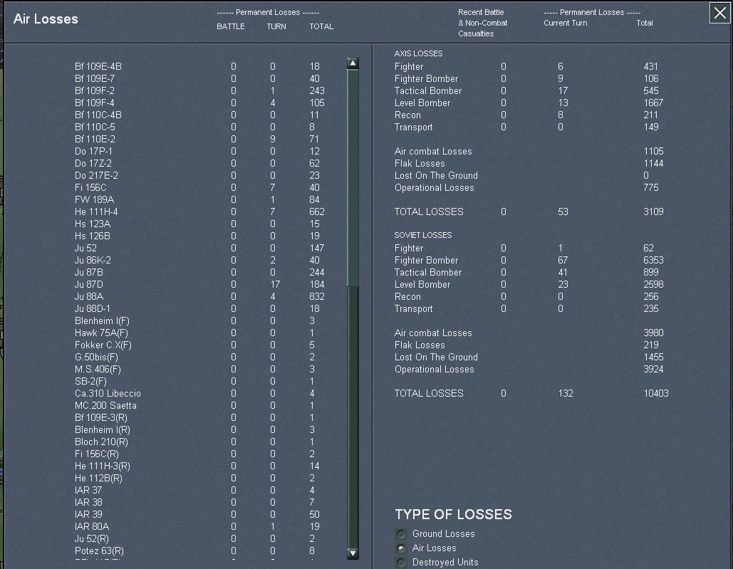The image size is (733, 569).
Task: Click the TYPE OF LOSSES heading
Action: point(453,515)
